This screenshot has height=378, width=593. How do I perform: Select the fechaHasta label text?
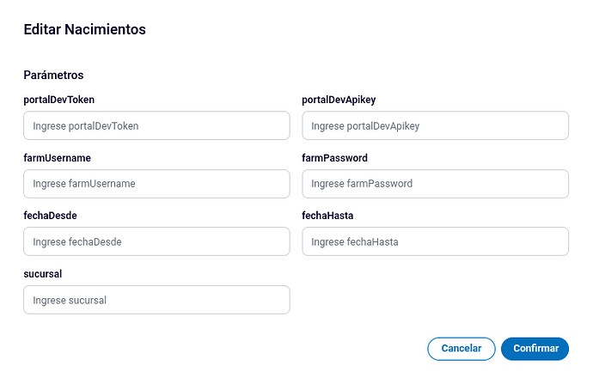[327, 216]
